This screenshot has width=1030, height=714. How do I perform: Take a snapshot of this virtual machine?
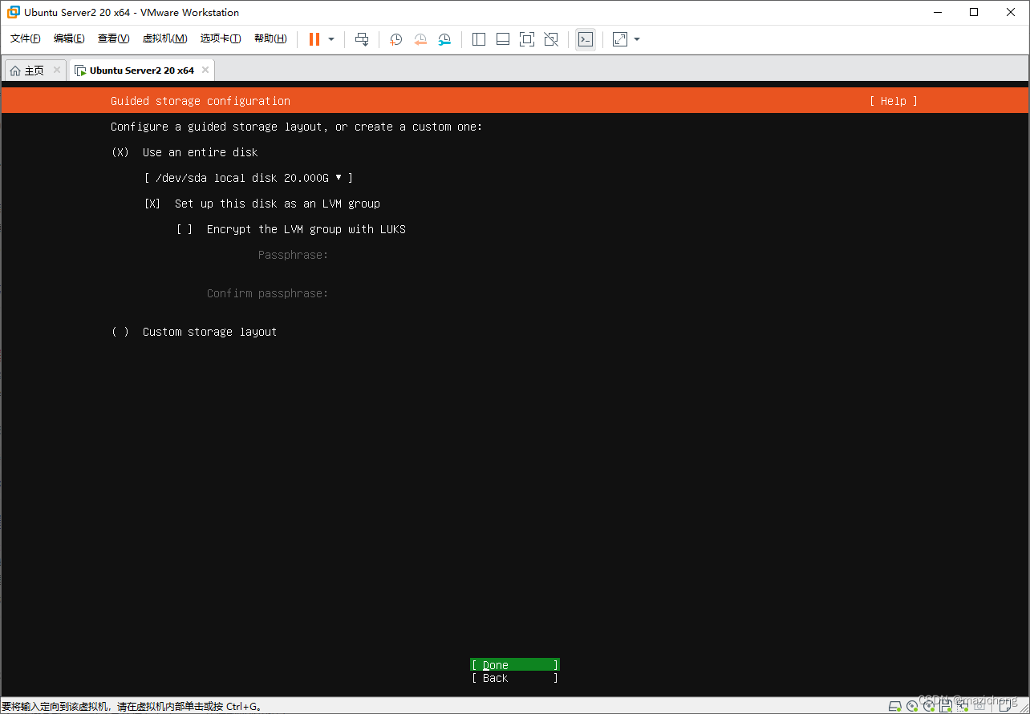tap(395, 39)
